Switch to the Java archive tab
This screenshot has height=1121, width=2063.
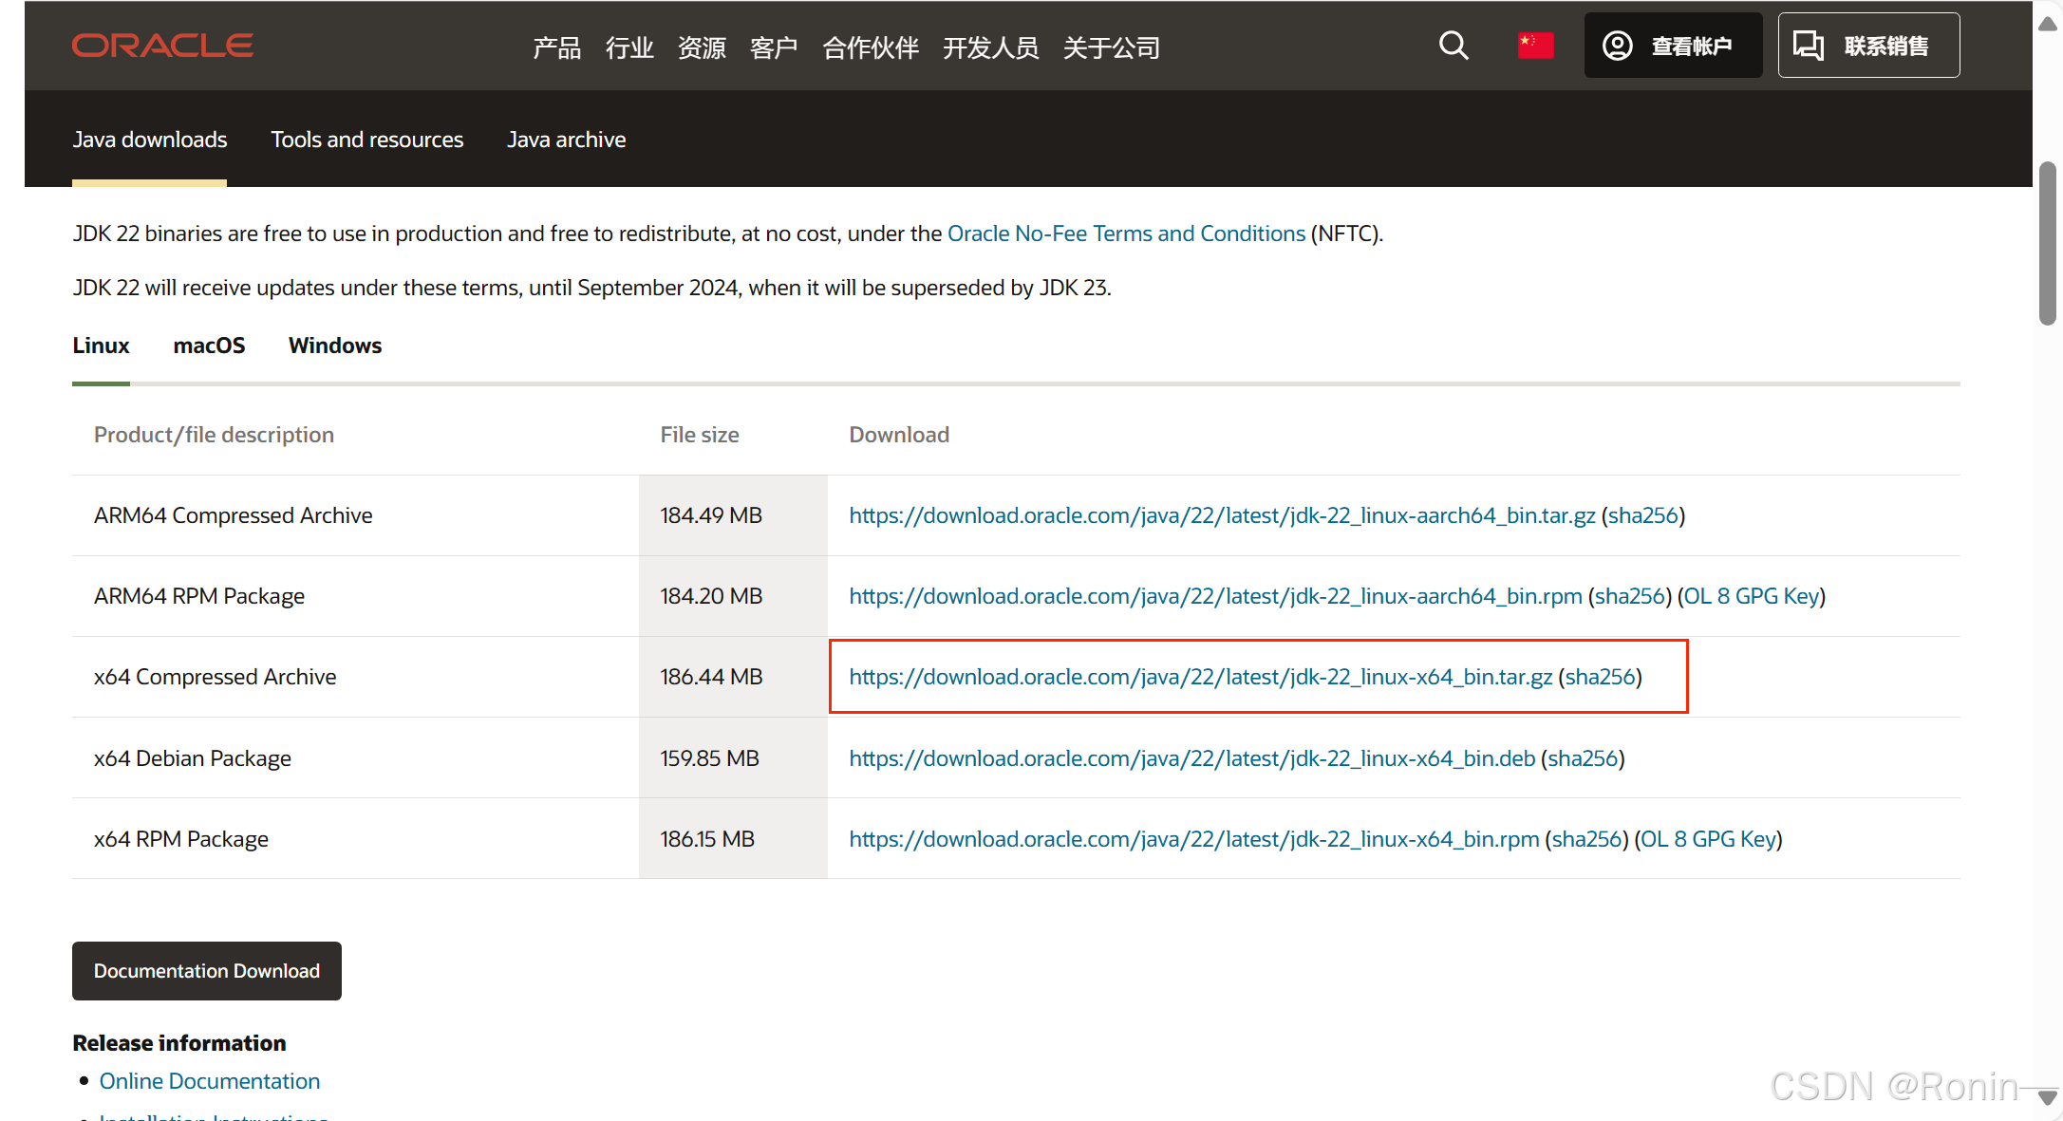566,140
